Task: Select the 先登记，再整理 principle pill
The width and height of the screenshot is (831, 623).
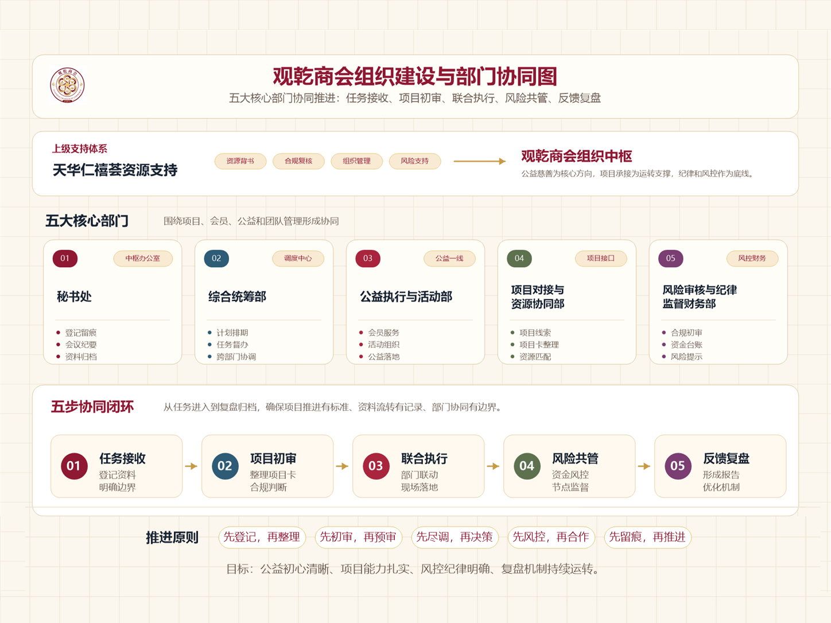Action: click(x=262, y=537)
